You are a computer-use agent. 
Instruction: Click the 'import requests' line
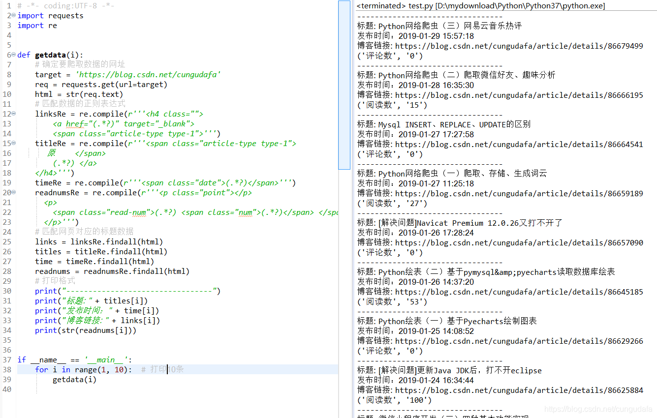(50, 16)
